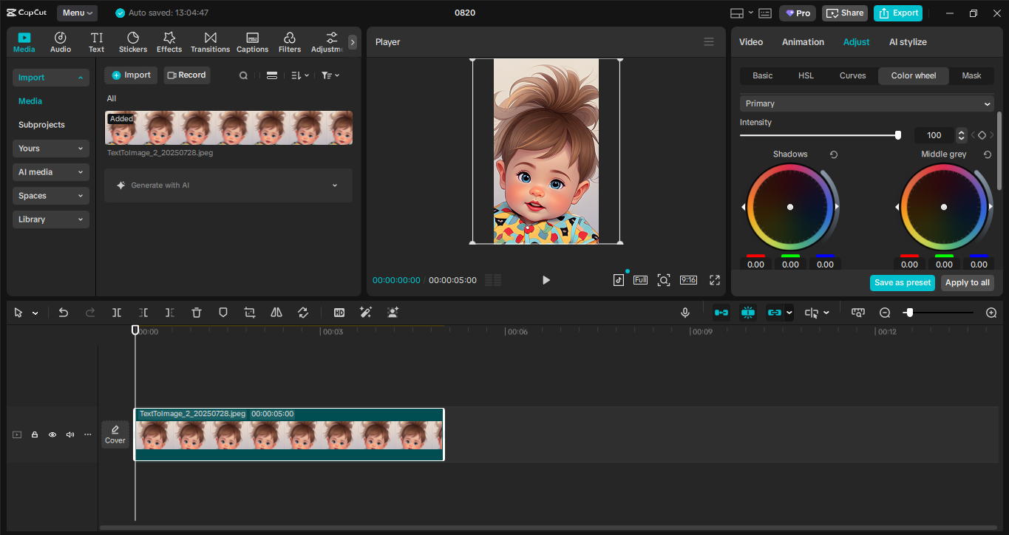The width and height of the screenshot is (1009, 535).
Task: Open the Crop tool above the timeline
Action: pyautogui.click(x=249, y=313)
